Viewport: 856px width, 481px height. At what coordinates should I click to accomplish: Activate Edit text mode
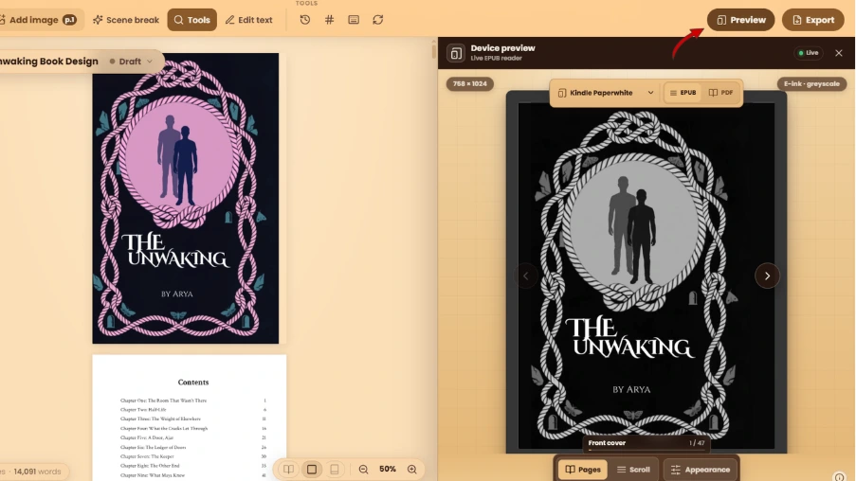(249, 20)
